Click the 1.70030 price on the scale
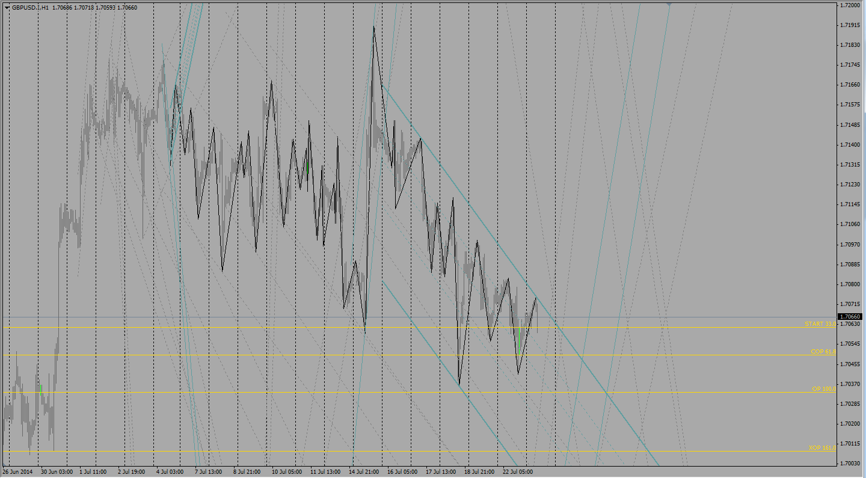 (850, 464)
